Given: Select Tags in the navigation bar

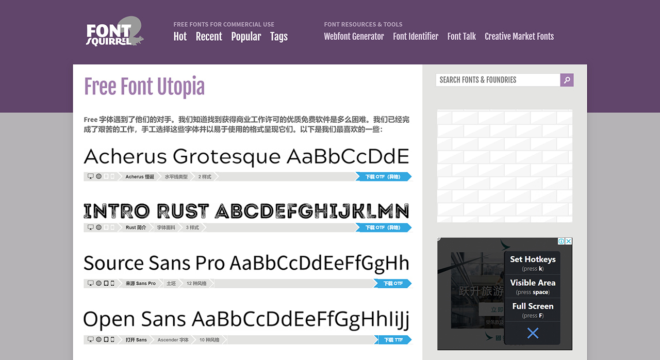Looking at the screenshot, I should point(278,36).
